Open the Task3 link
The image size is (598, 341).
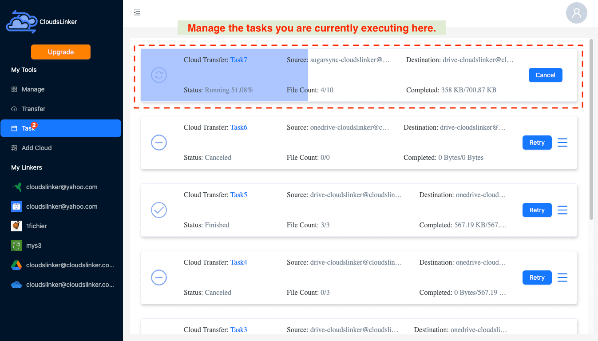coord(239,330)
